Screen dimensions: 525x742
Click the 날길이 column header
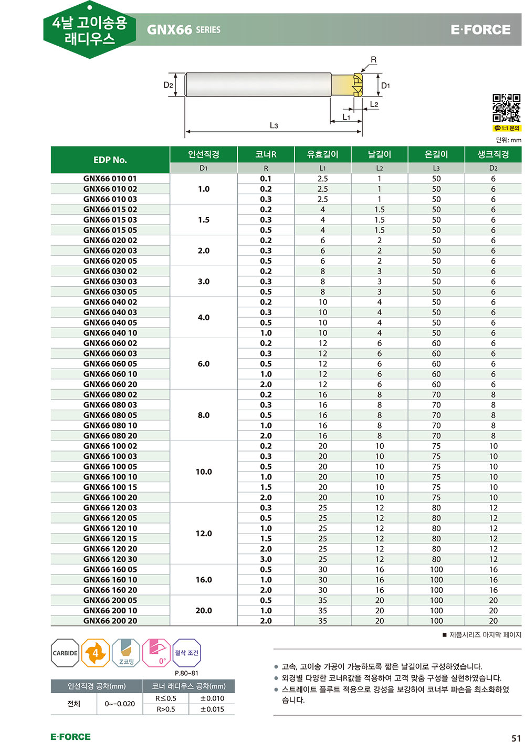(379, 154)
